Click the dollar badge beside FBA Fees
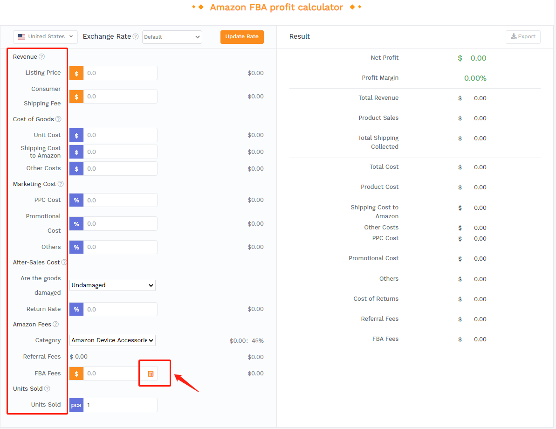Screen dimensions: 556x429 (76, 374)
